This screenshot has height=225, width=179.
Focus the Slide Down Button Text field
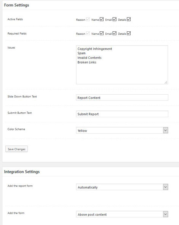point(122,97)
